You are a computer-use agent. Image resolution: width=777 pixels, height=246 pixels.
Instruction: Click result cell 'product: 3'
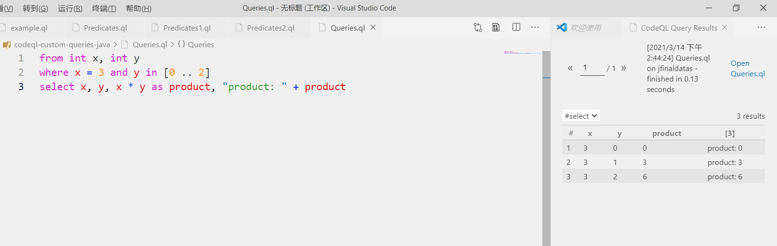(725, 162)
